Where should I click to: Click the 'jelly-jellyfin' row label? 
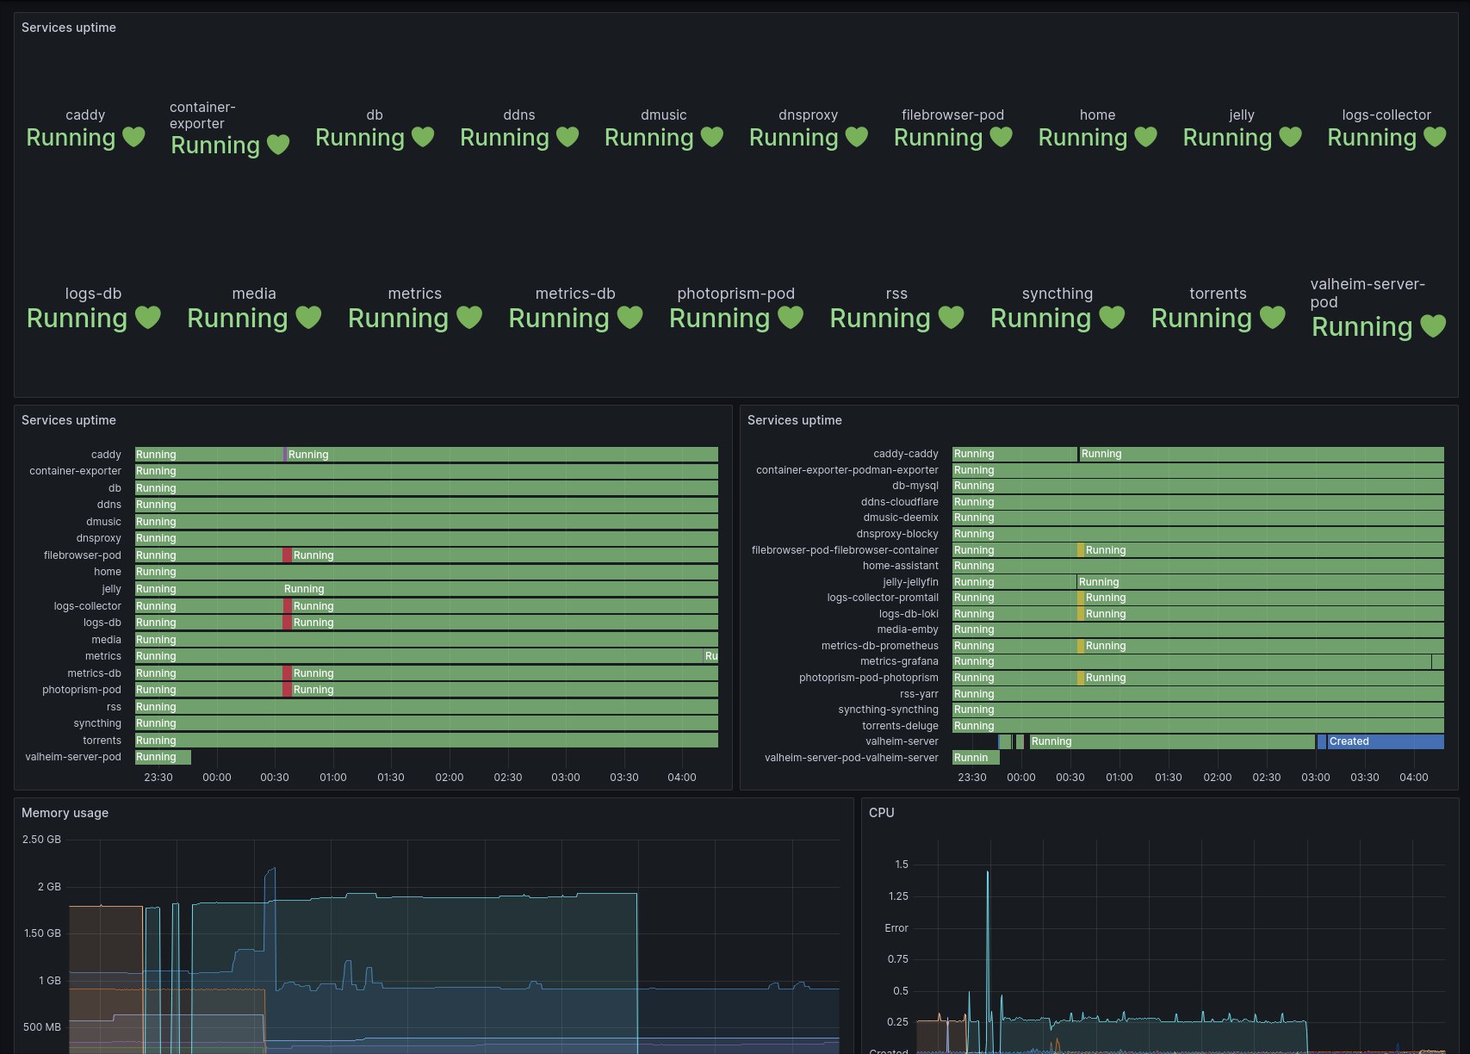[910, 582]
